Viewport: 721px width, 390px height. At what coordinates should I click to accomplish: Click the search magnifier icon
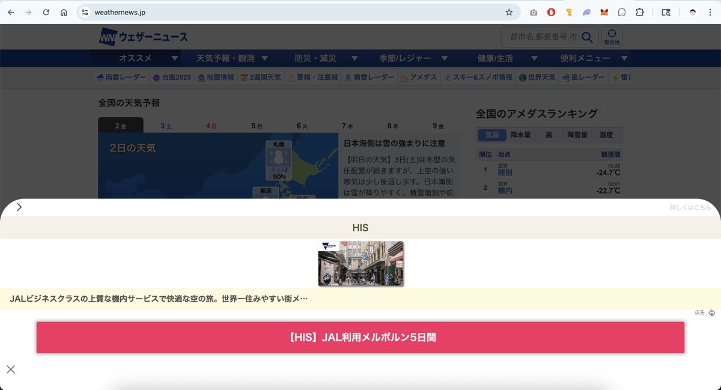pos(588,37)
